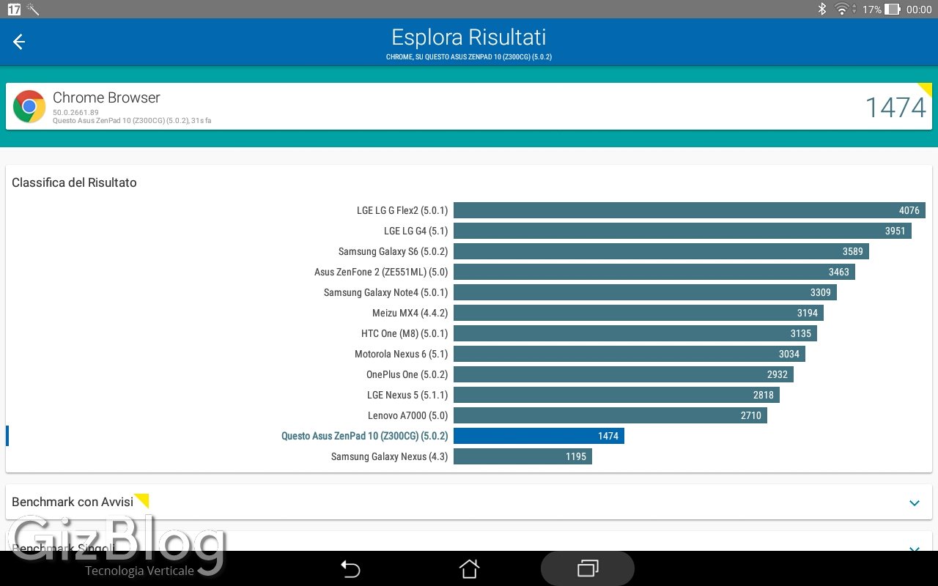Tap the label Asus ZenFone 2 (ZE551ML) (5.0)
938x586 pixels.
tap(381, 272)
